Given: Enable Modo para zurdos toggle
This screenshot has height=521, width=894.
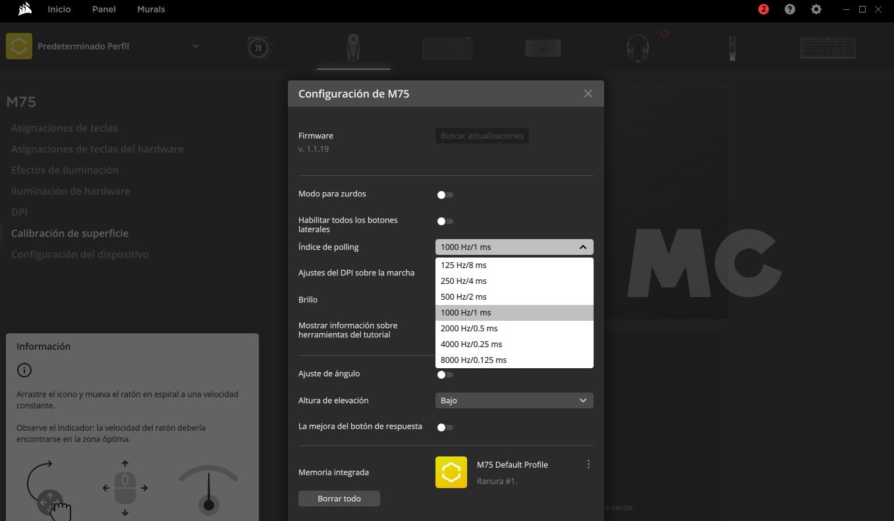Looking at the screenshot, I should pos(445,194).
